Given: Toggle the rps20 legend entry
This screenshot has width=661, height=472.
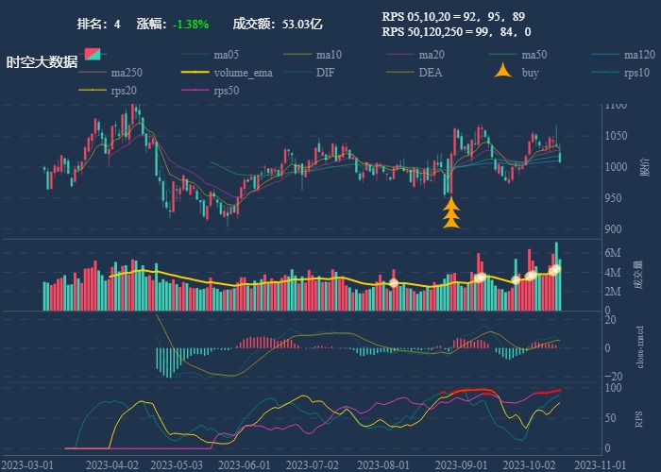Looking at the screenshot, I should [108, 91].
